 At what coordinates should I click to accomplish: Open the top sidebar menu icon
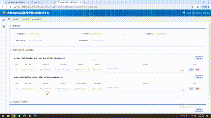[x=4, y=20]
